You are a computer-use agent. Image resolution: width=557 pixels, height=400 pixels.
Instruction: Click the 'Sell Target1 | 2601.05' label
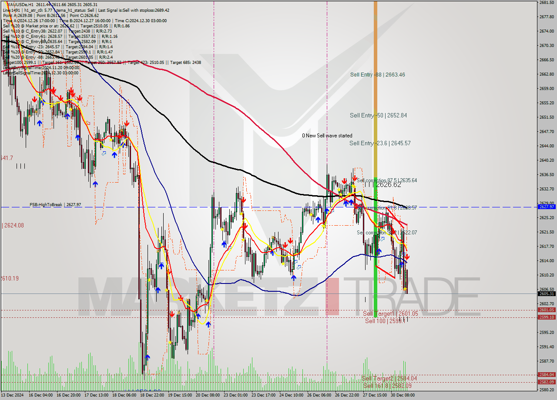coord(390,314)
